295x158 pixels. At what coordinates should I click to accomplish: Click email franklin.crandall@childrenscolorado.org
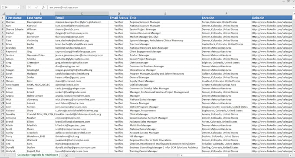pos(82,114)
